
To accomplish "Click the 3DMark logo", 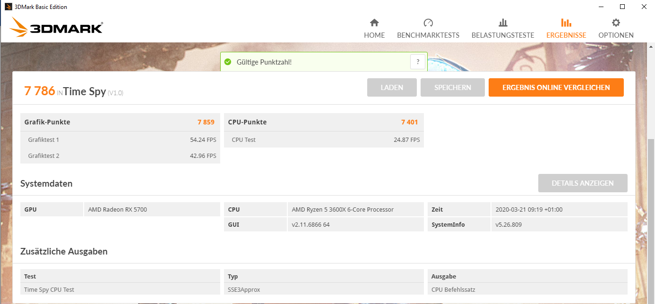I will [56, 27].
